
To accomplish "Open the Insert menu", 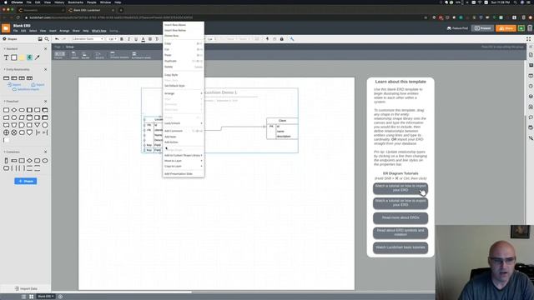I will [x=53, y=31].
